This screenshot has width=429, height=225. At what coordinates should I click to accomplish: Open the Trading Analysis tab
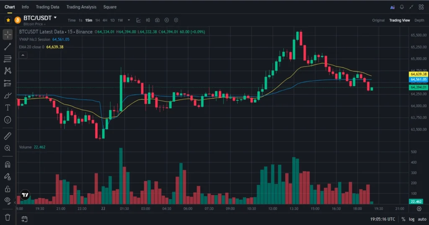coord(81,7)
